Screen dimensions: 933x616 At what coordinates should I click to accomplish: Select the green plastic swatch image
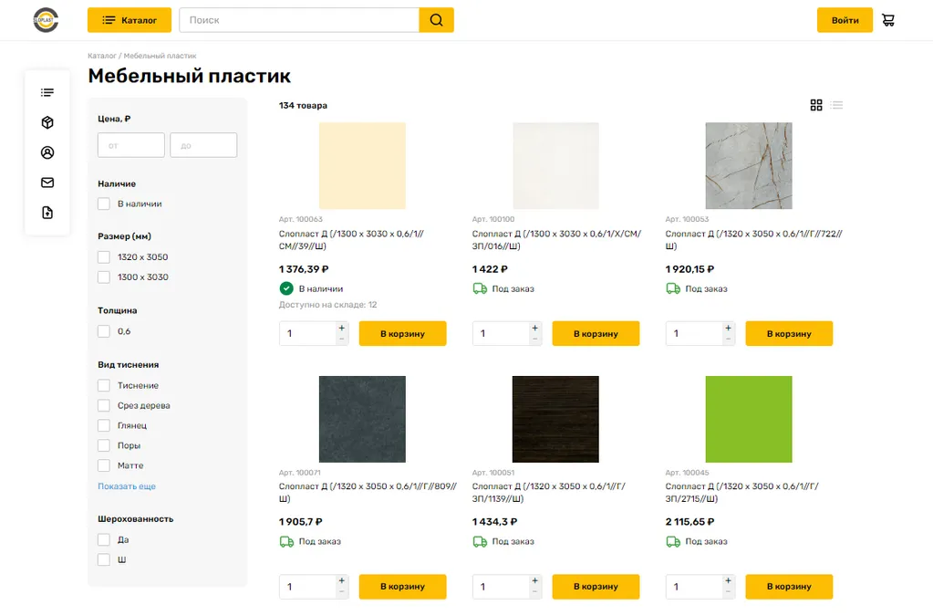(748, 419)
